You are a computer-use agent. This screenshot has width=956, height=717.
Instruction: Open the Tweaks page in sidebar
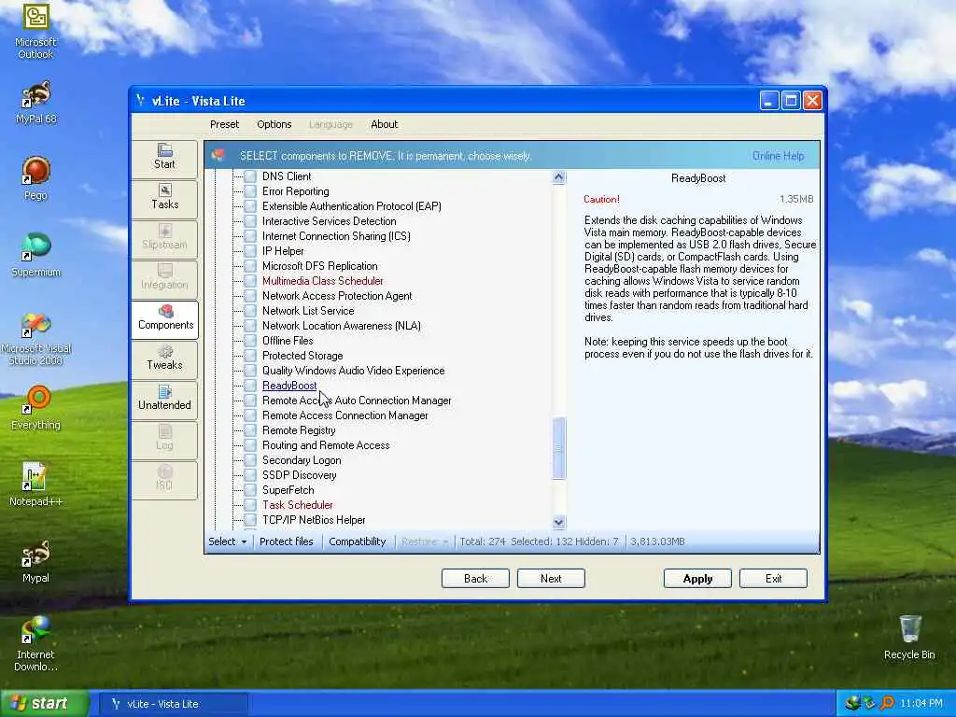(x=164, y=358)
